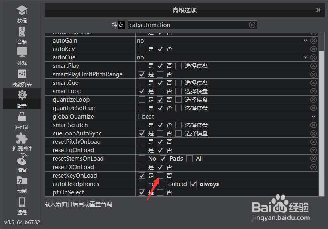Click the options list vertical scrollbar

pyautogui.click(x=321, y=123)
